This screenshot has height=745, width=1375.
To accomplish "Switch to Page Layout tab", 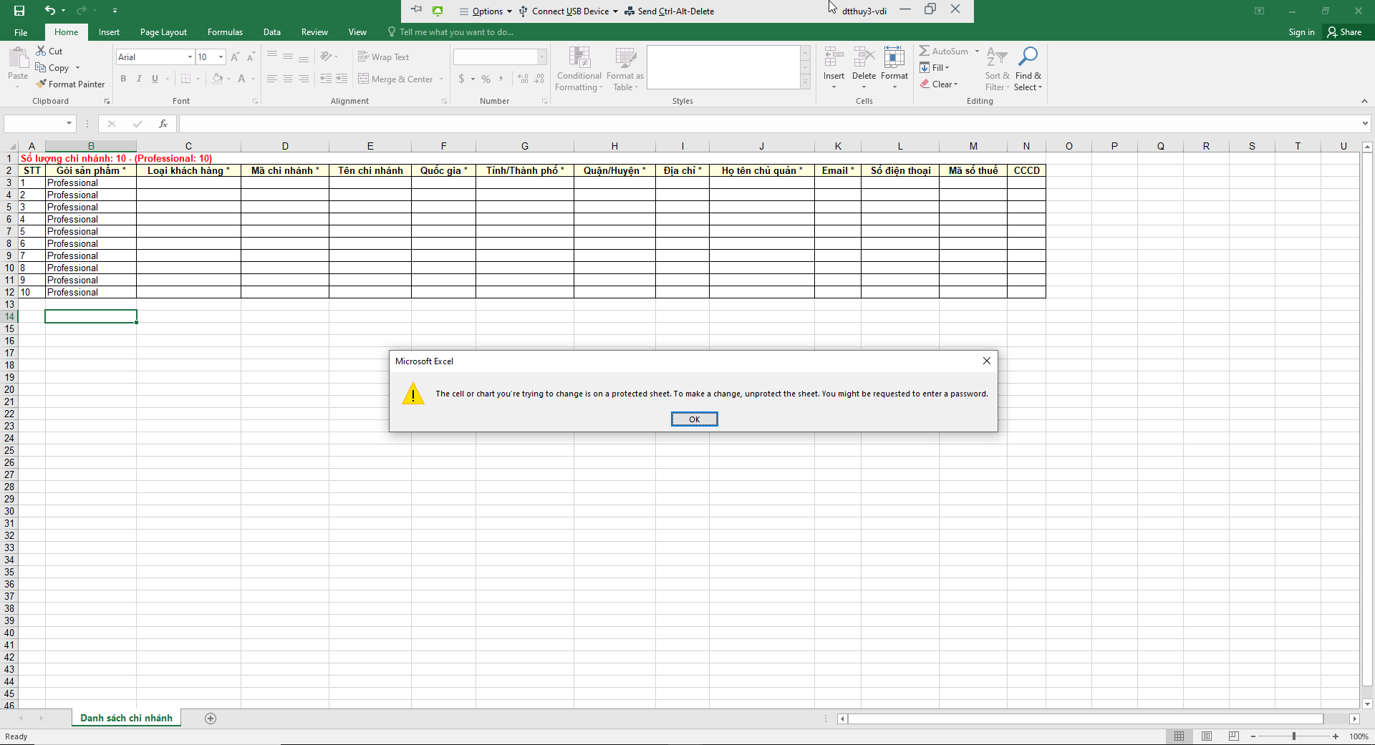I will coord(163,32).
